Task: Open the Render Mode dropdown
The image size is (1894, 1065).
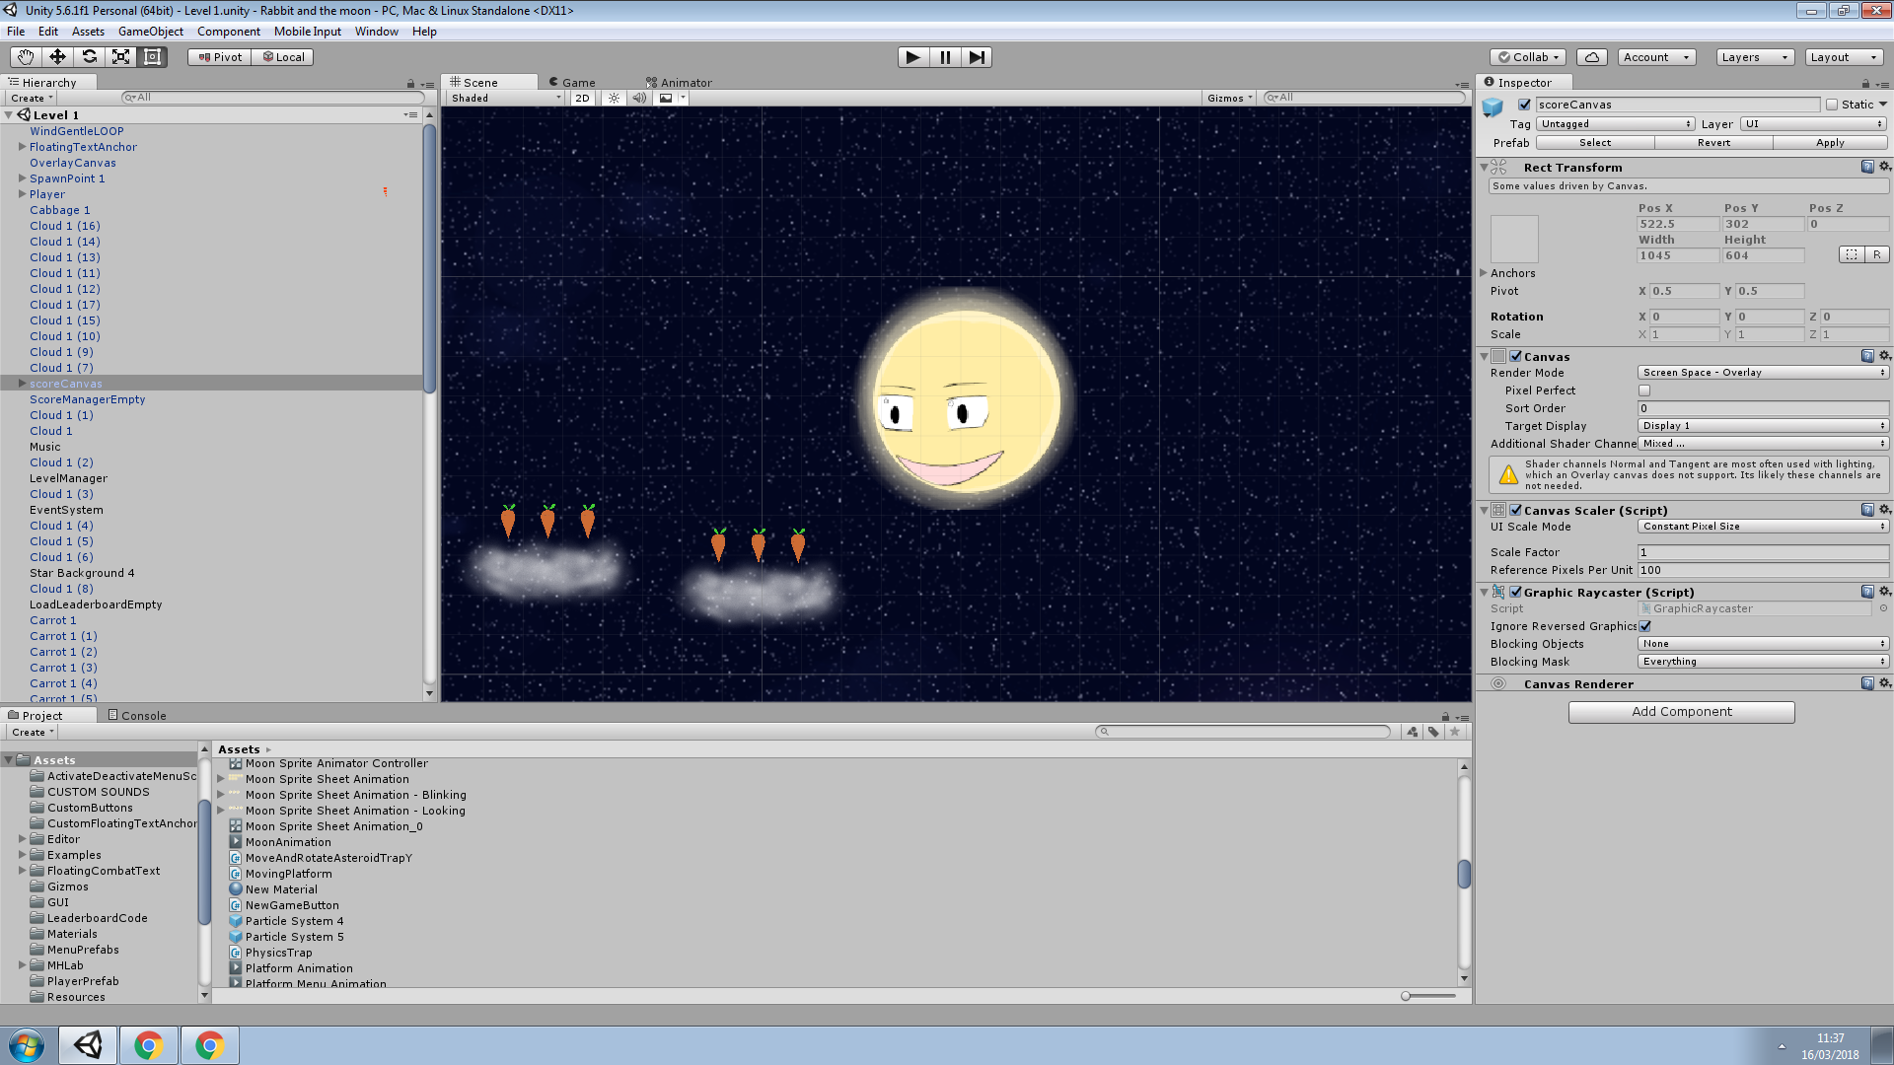Action: (1763, 373)
